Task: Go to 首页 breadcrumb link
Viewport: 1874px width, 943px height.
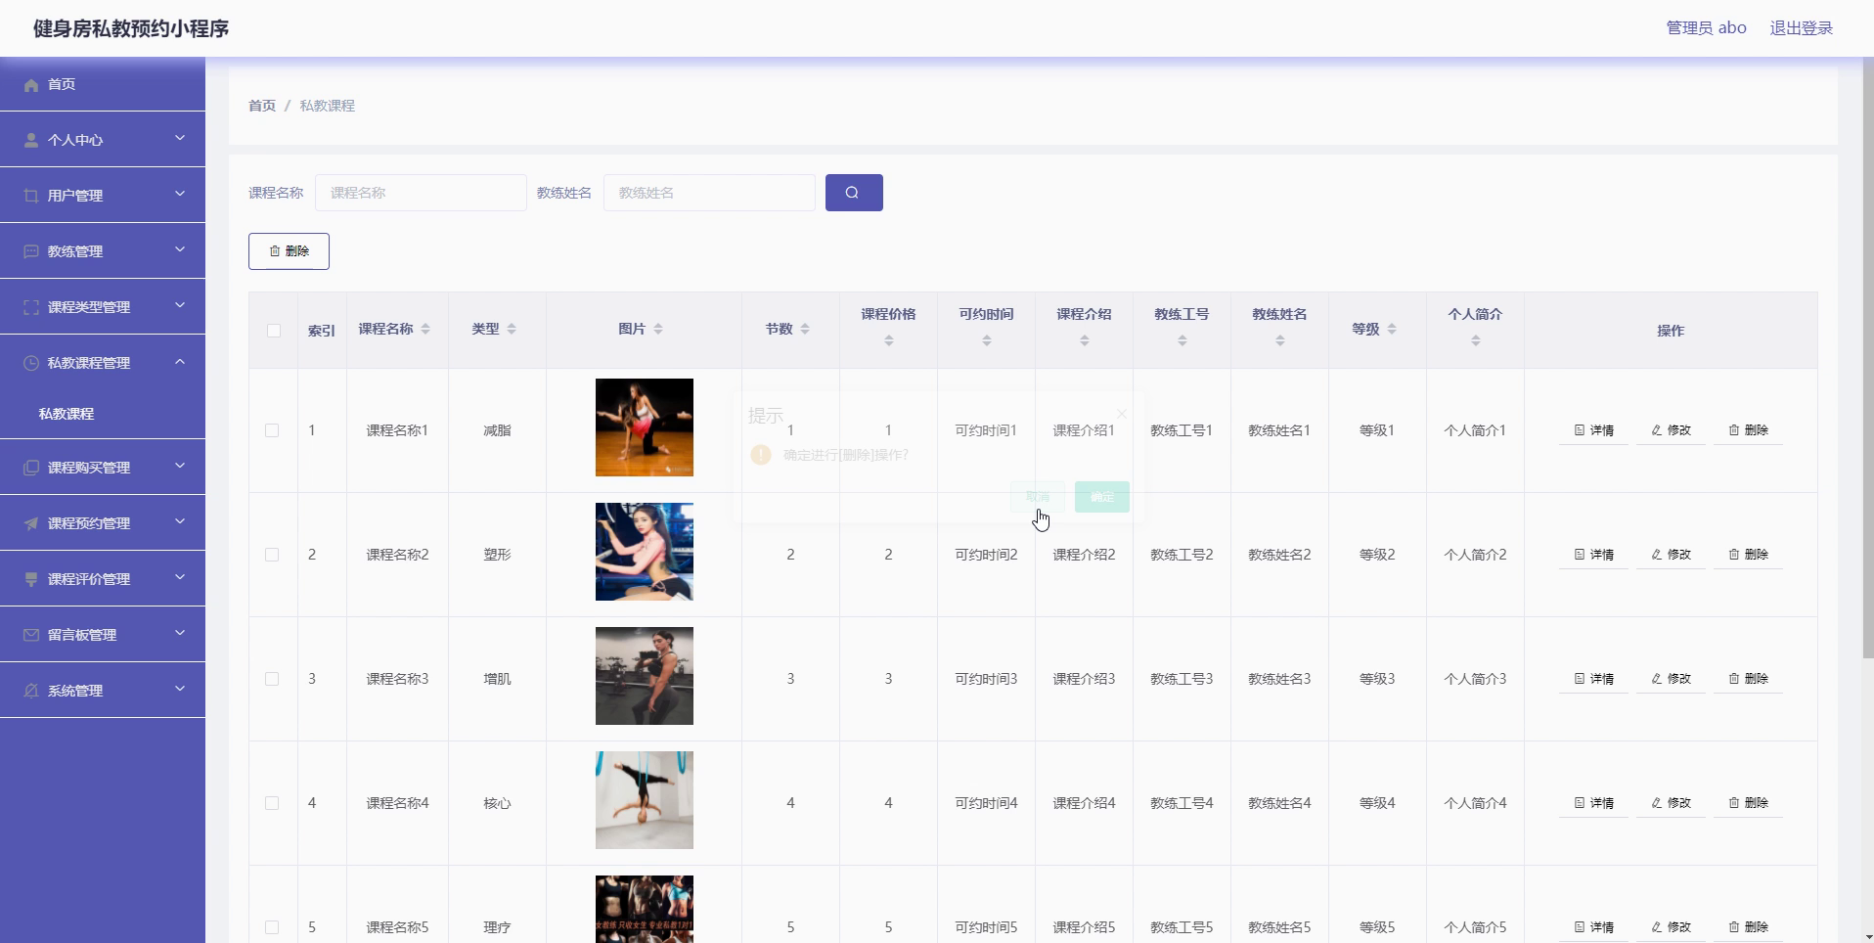Action: click(262, 106)
